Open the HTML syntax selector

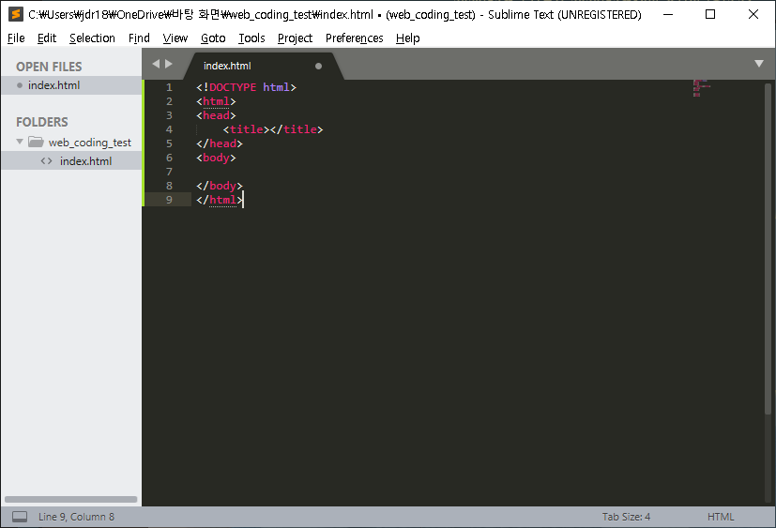tap(721, 517)
